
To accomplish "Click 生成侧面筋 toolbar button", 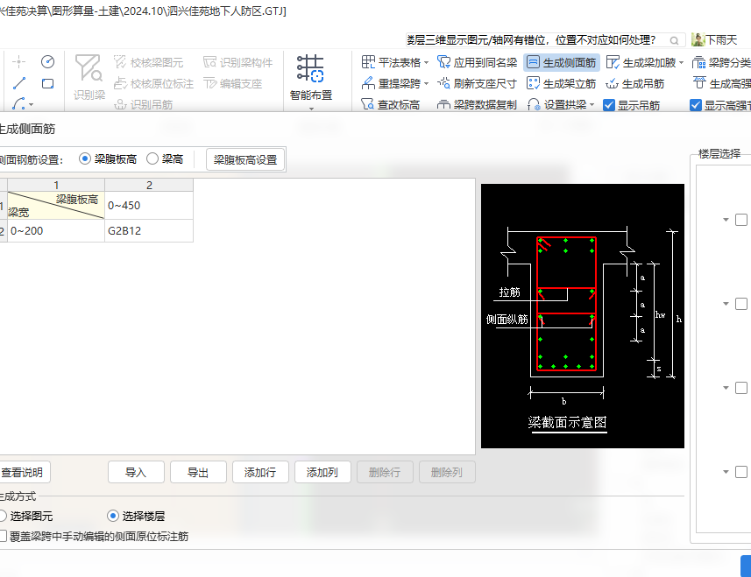I will (x=562, y=62).
